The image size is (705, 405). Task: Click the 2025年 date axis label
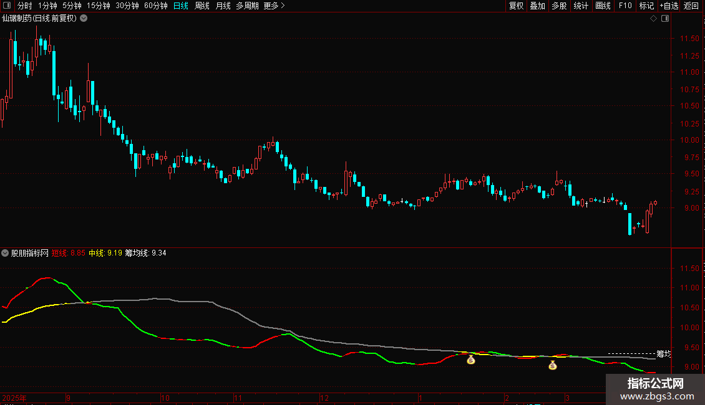tap(14, 398)
